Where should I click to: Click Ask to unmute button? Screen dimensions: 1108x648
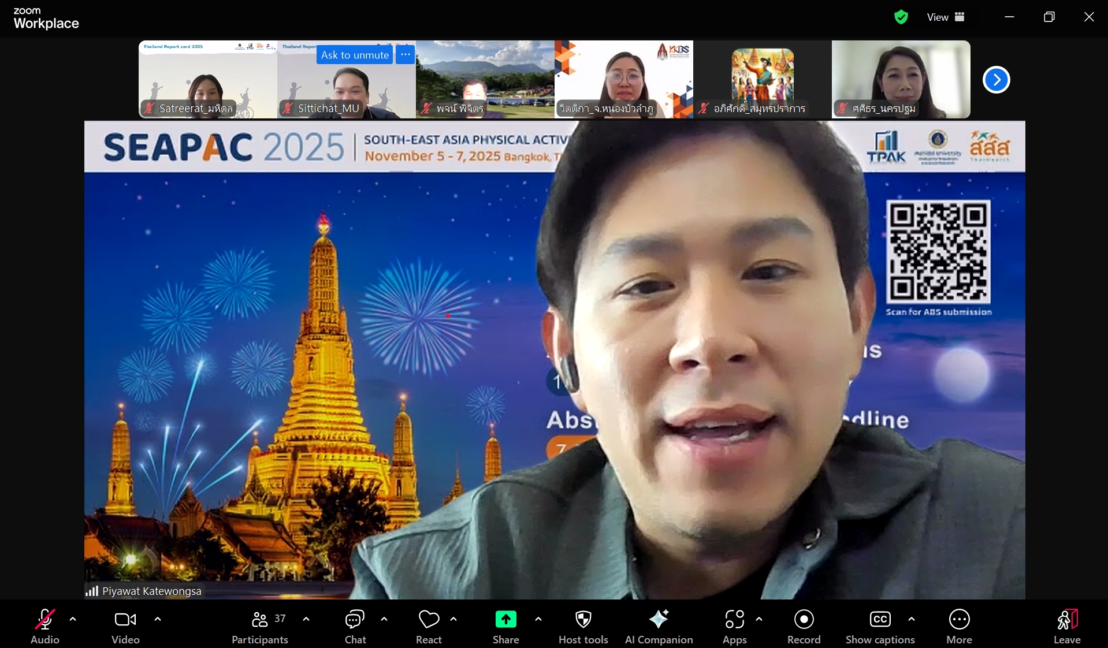click(355, 55)
